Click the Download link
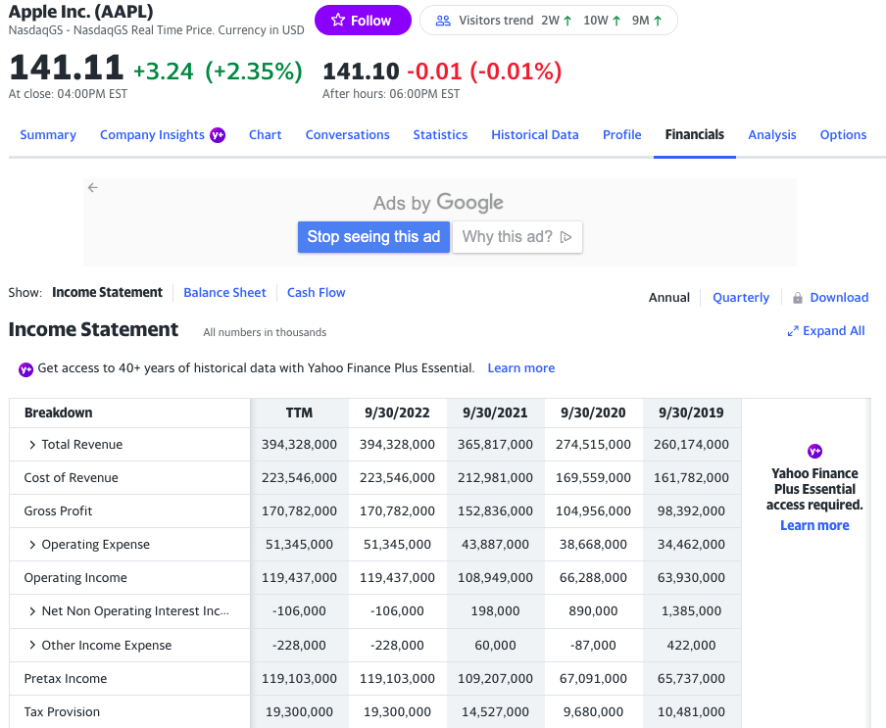 [839, 298]
